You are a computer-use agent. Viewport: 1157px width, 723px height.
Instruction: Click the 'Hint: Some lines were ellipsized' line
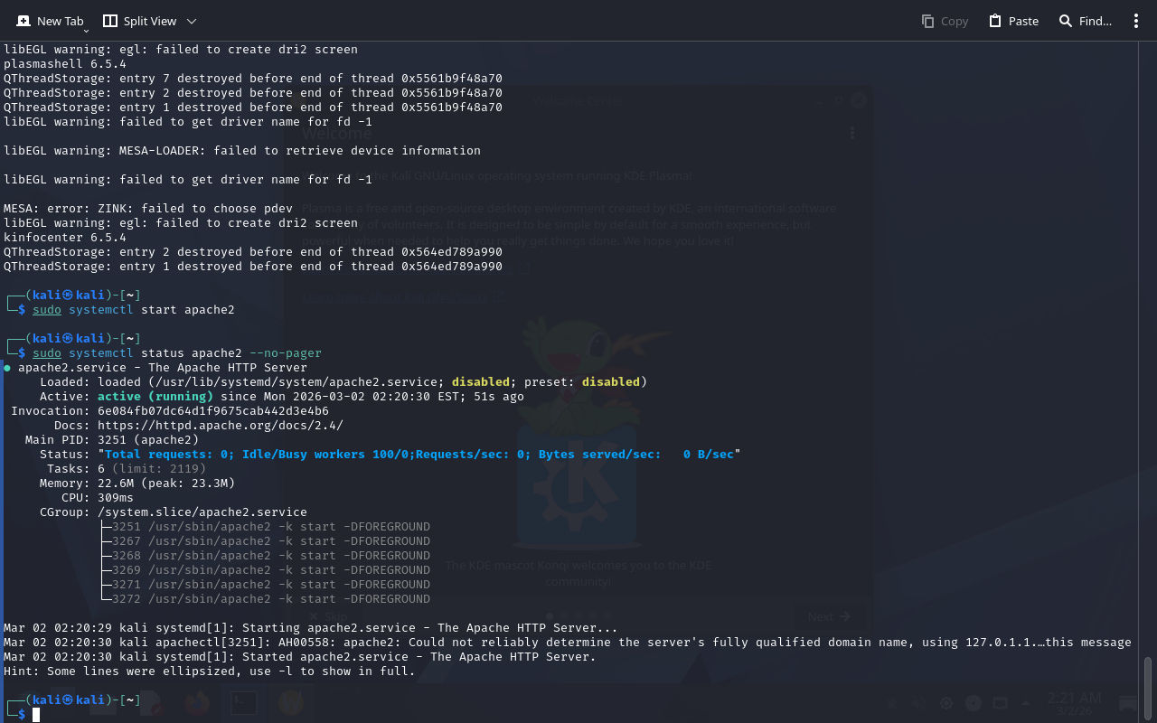[209, 671]
